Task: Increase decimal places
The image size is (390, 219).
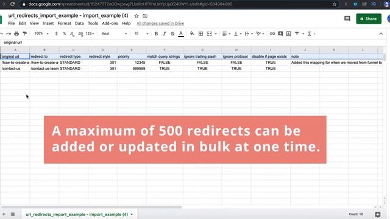Action: pos(80,33)
